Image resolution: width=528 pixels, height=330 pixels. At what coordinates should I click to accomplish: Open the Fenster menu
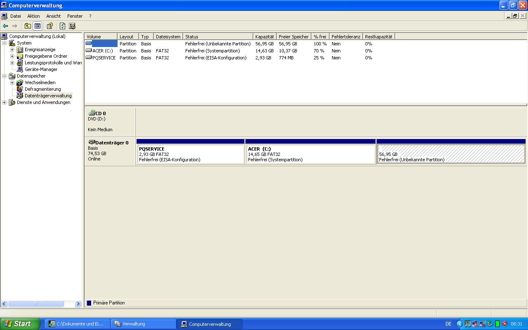[75, 16]
